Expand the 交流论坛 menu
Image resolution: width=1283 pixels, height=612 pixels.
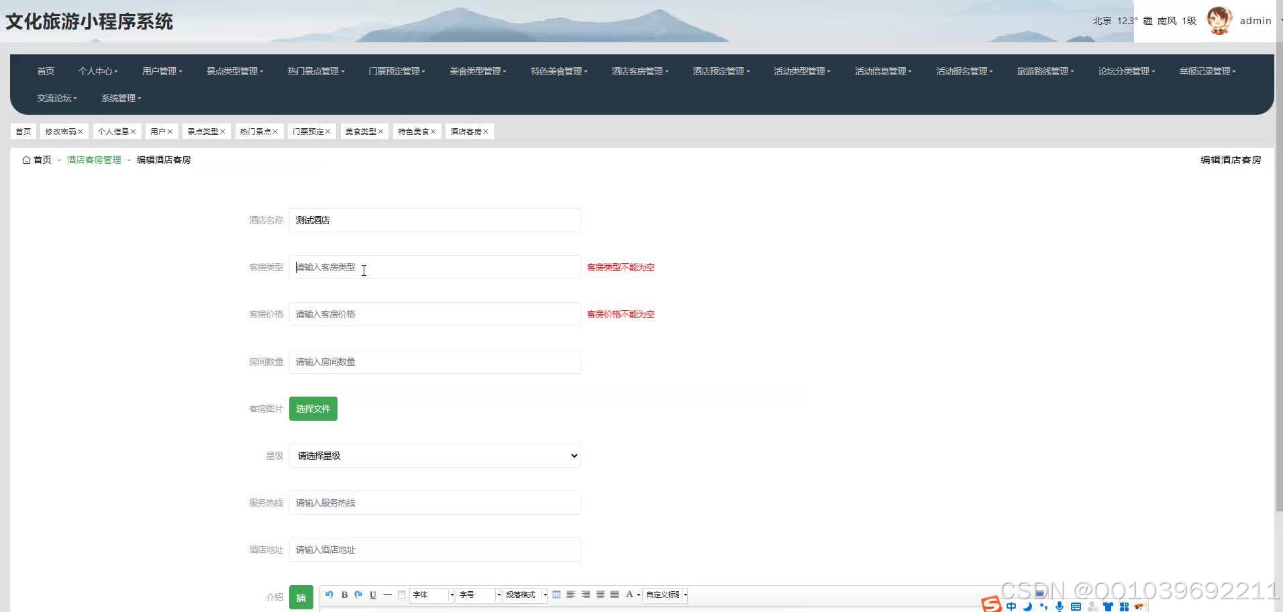pyautogui.click(x=57, y=98)
